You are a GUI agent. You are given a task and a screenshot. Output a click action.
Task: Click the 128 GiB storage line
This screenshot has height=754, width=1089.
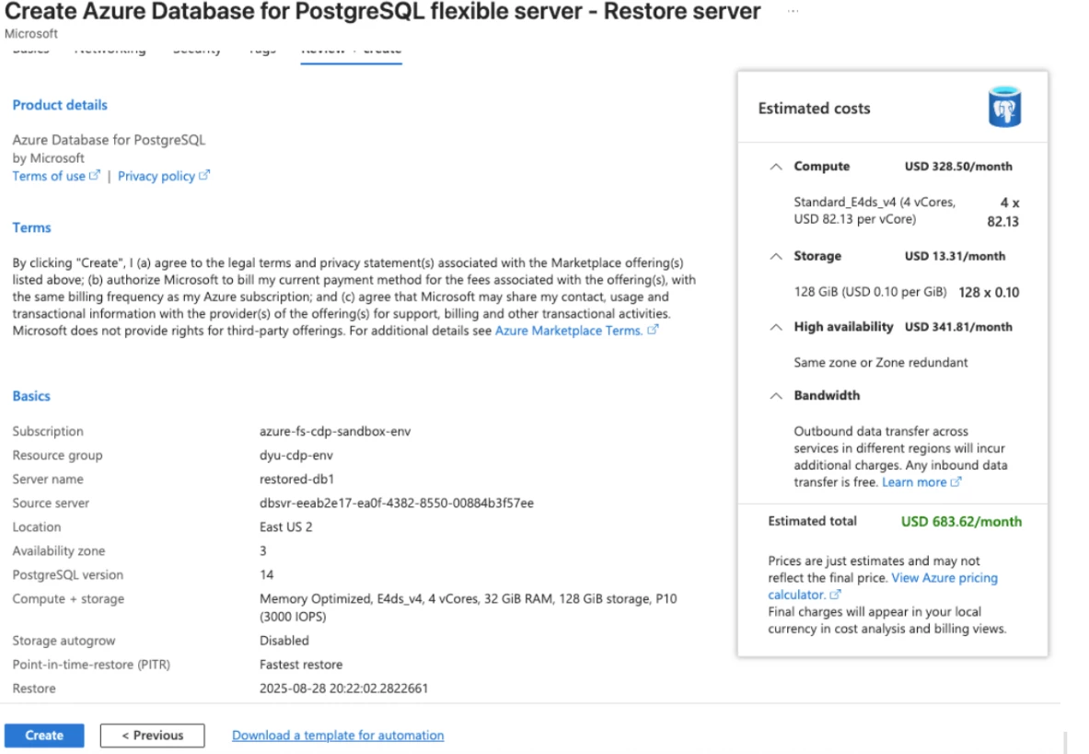(870, 292)
